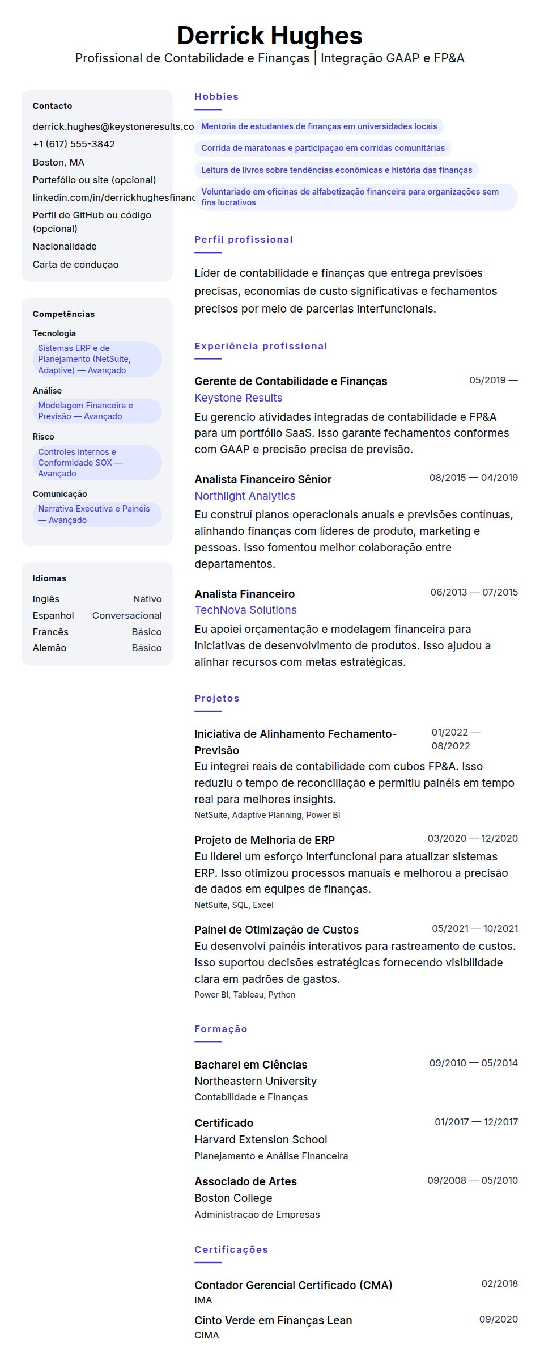Click the certification date 09/2020
The height and width of the screenshot is (1364, 540).
click(499, 1319)
